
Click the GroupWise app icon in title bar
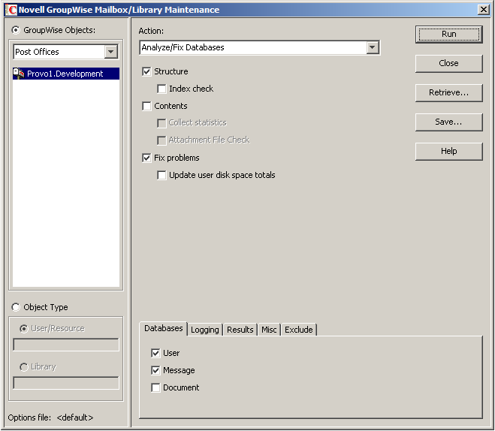coord(12,10)
